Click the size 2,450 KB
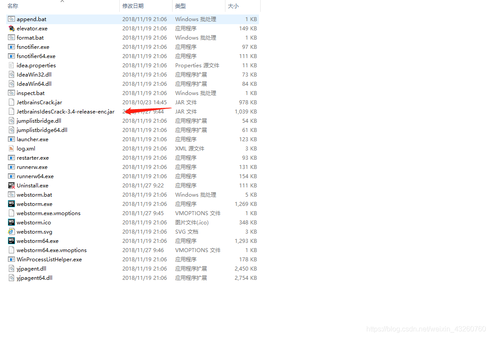Screen dimensions: 490x337 point(246,269)
